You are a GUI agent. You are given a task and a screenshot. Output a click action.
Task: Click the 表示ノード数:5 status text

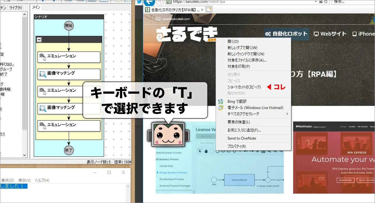[x=99, y=162]
